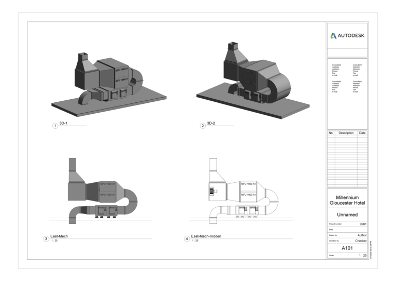396x281 pixels.
Task: Click view number circle 4 beside East-Mech-Hidden
Action: click(187, 239)
